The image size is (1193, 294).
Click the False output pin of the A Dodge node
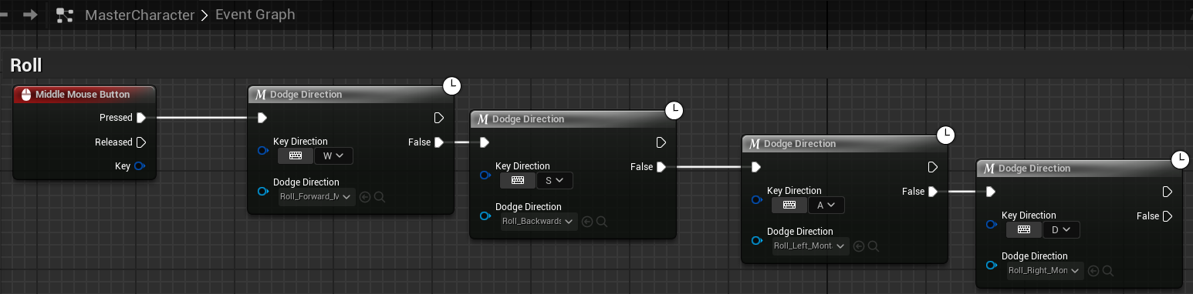point(933,192)
